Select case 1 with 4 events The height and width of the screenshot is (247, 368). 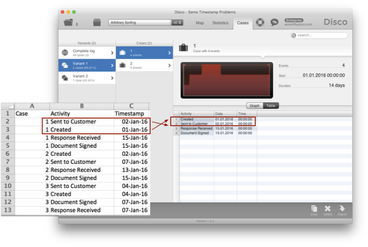tap(144, 53)
